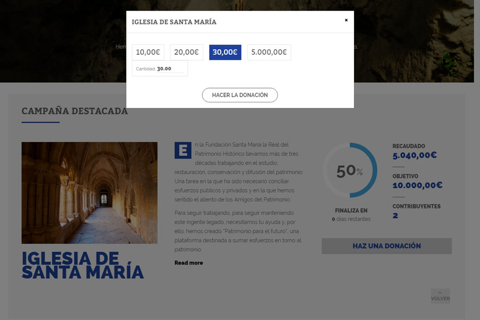Click the 50% circular progress indicator

point(350,171)
